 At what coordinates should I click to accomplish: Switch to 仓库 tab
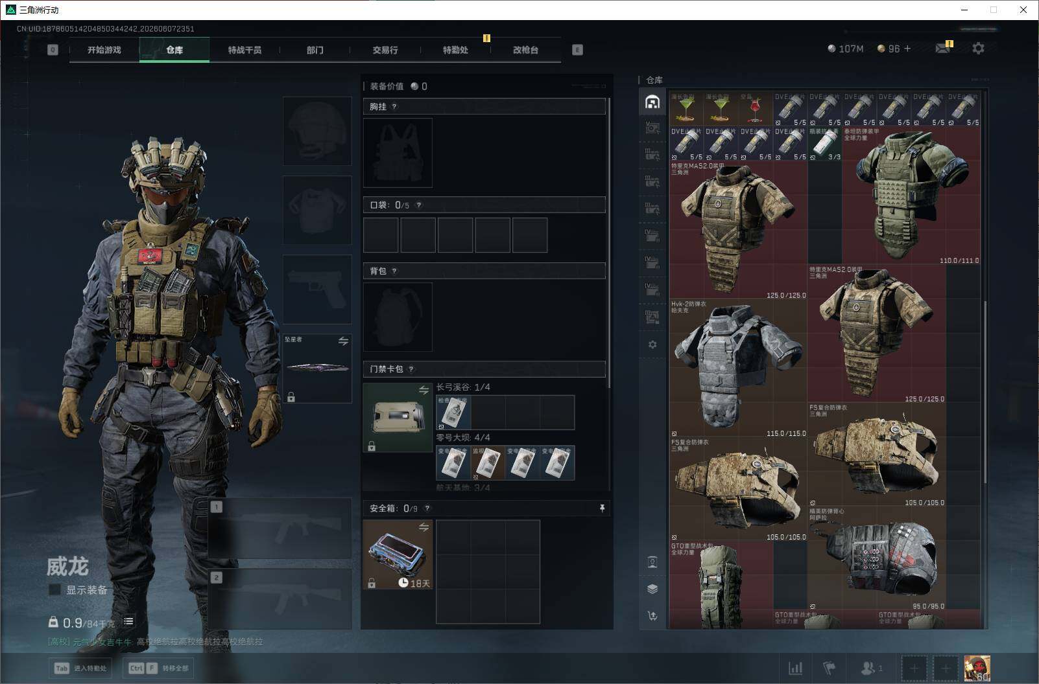pyautogui.click(x=174, y=50)
